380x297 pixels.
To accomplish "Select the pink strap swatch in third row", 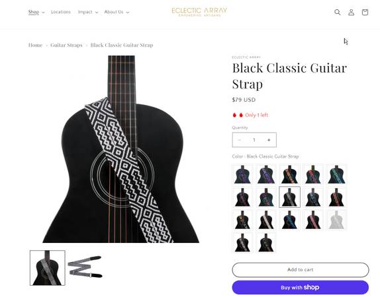I will click(313, 220).
